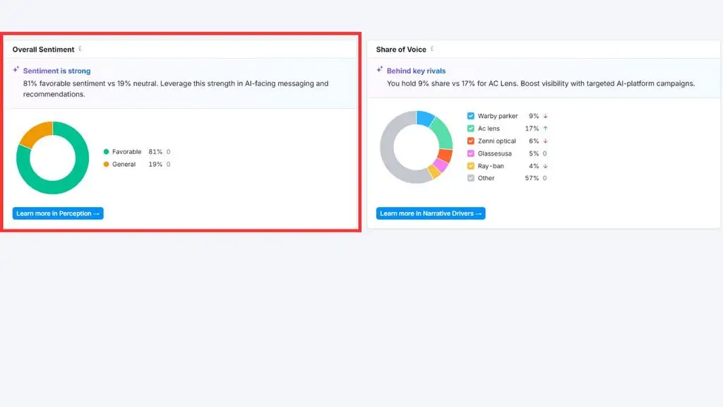
Task: Toggle the Glassesusa checkbox
Action: pyautogui.click(x=470, y=153)
